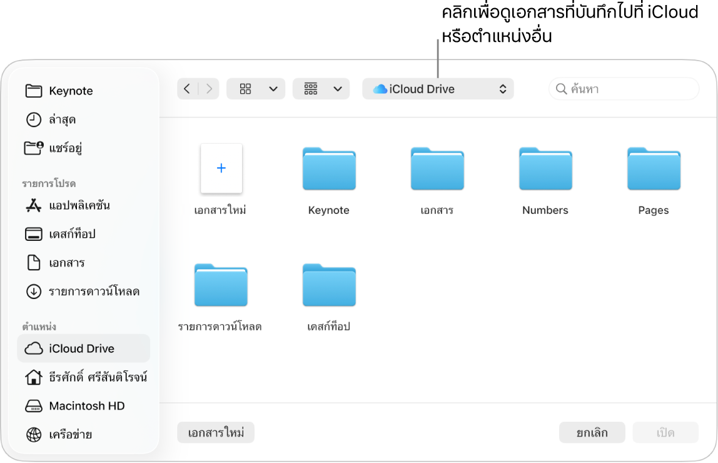Open view options dropdown arrow

click(x=273, y=89)
